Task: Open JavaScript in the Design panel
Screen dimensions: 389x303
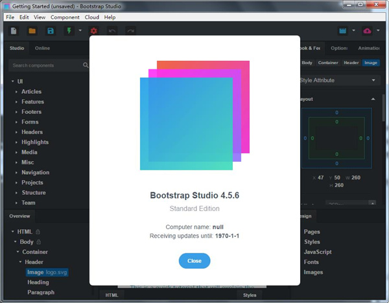Action: coord(318,252)
